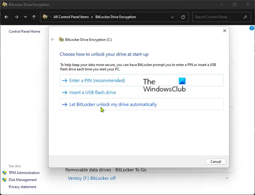255x195 pixels.
Task: Click the search magnifier icon
Action: coord(245,17)
